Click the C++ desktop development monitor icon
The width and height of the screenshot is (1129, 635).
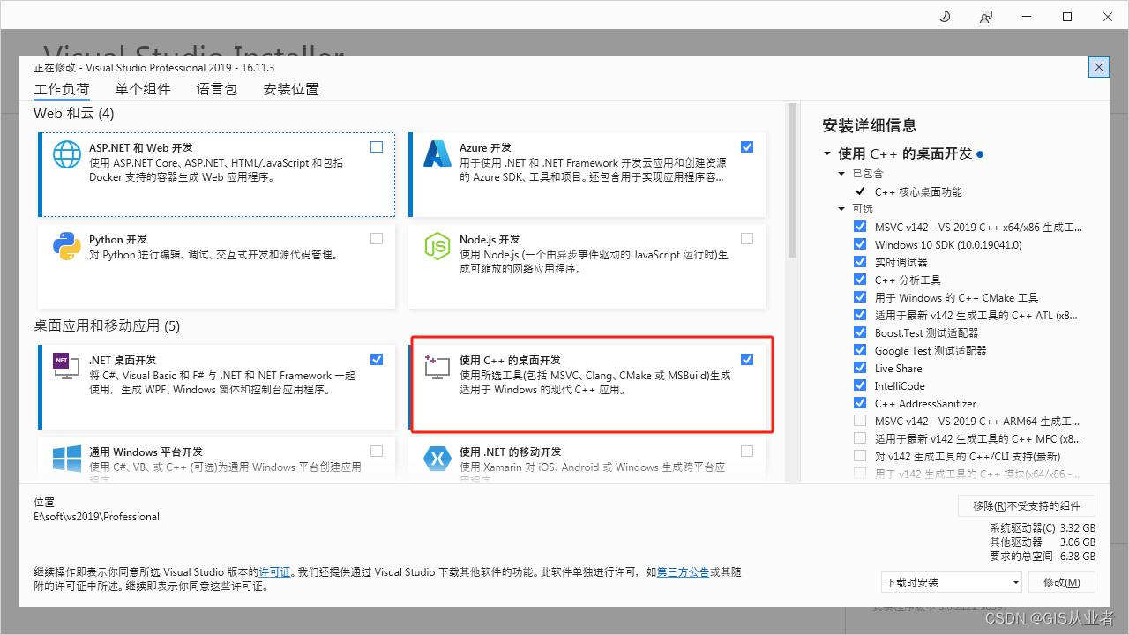[x=437, y=367]
